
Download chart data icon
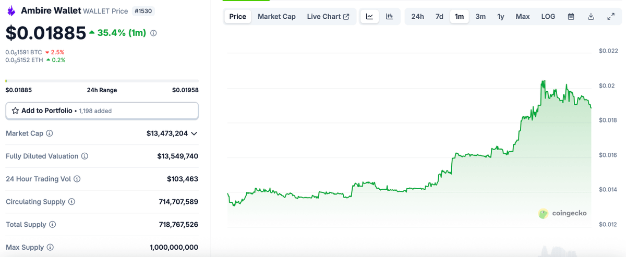[591, 17]
